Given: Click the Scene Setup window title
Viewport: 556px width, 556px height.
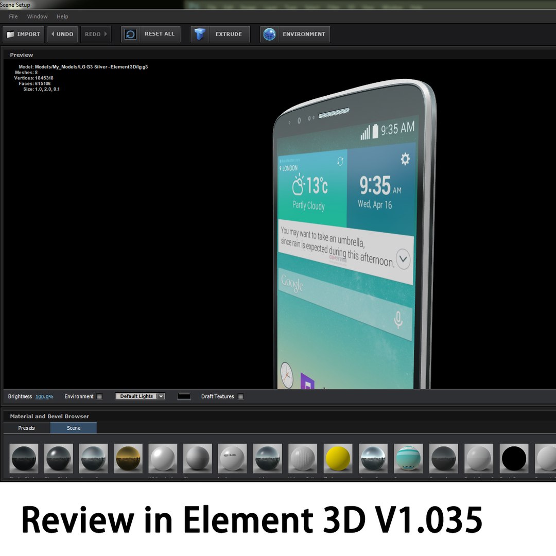Looking at the screenshot, I should click(x=15, y=5).
